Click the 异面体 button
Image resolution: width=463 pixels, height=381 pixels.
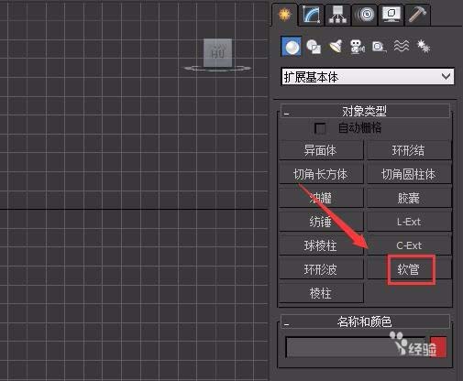tap(321, 150)
